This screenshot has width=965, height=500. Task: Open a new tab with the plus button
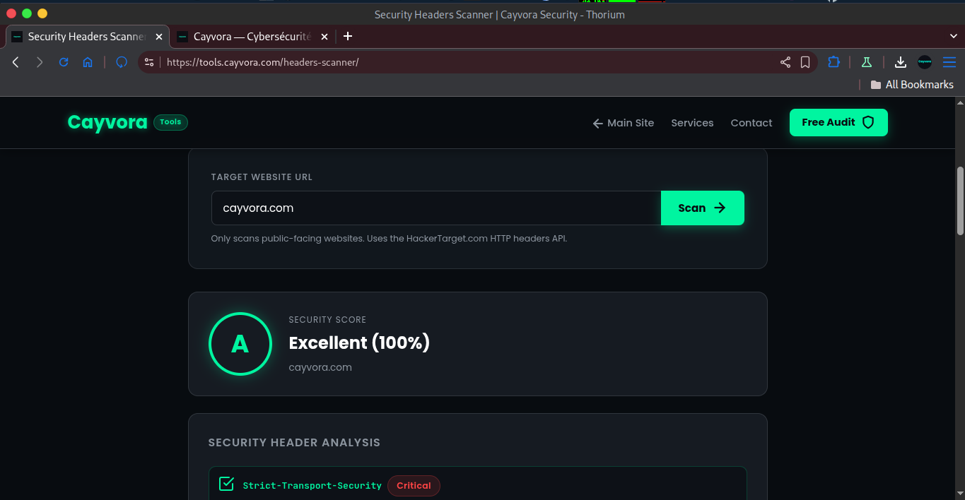[348, 36]
